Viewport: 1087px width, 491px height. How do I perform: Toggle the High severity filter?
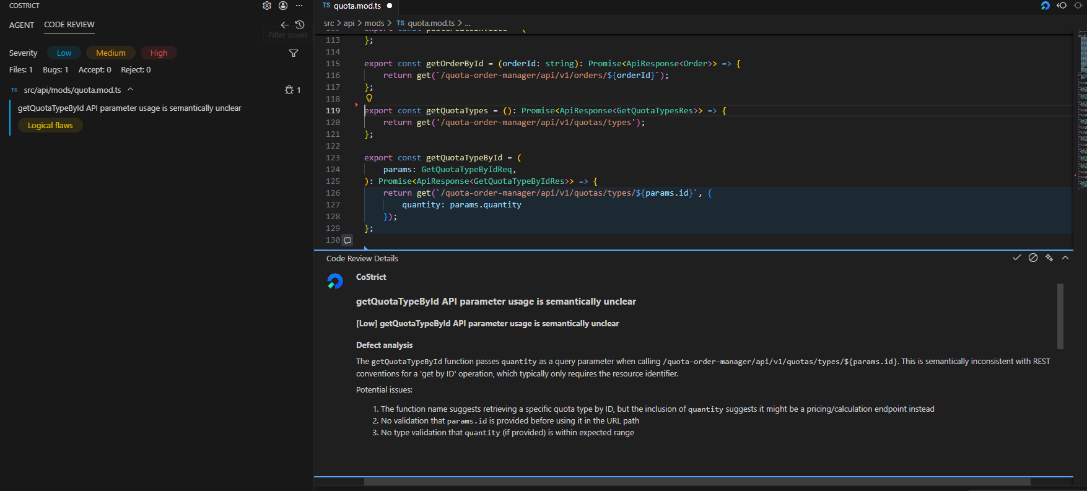pyautogui.click(x=159, y=53)
